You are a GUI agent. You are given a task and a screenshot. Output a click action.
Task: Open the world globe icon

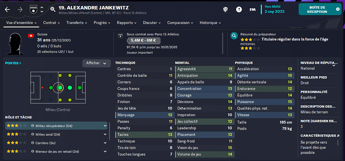[225, 9]
